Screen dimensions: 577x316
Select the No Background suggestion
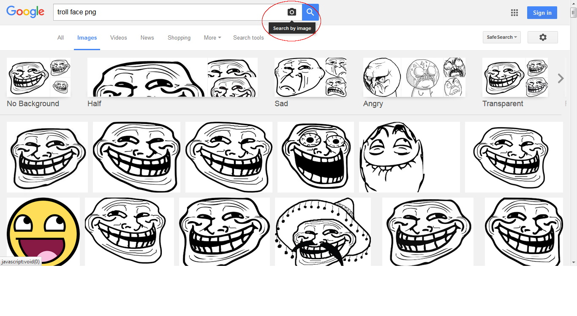click(x=38, y=82)
